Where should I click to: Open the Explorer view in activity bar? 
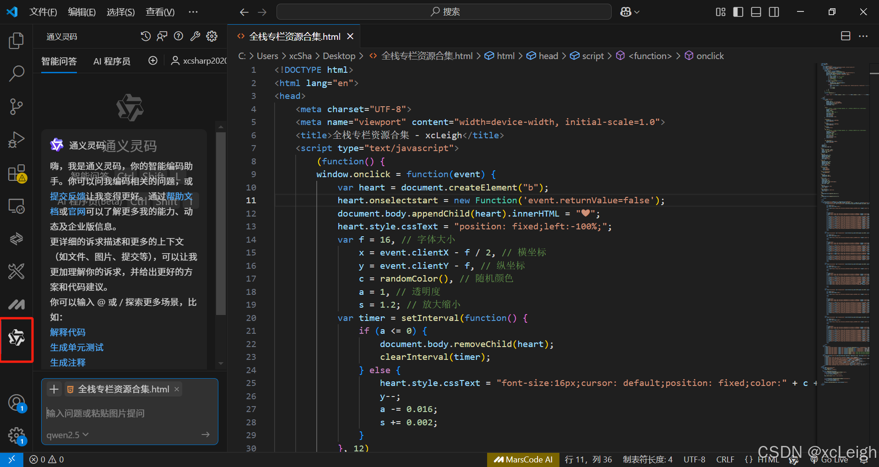[x=16, y=41]
